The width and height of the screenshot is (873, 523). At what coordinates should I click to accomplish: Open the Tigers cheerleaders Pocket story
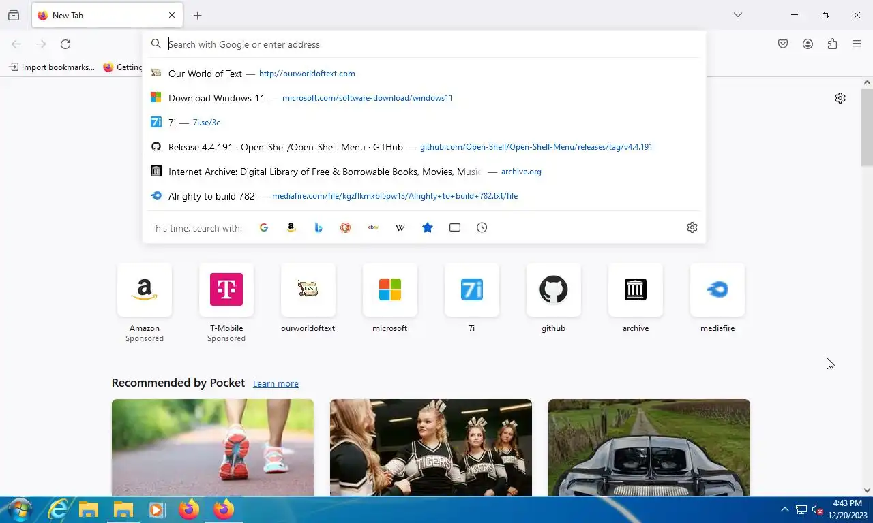(431, 447)
